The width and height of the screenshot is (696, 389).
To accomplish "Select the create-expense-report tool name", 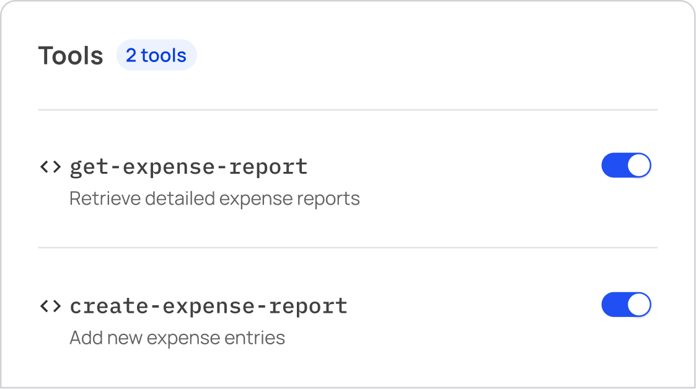I will coord(208,305).
